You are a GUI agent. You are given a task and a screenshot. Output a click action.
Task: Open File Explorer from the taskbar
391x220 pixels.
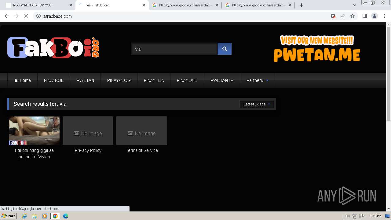[x=35, y=216]
